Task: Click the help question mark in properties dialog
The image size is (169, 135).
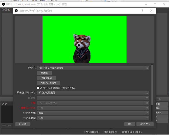Action: (142, 11)
